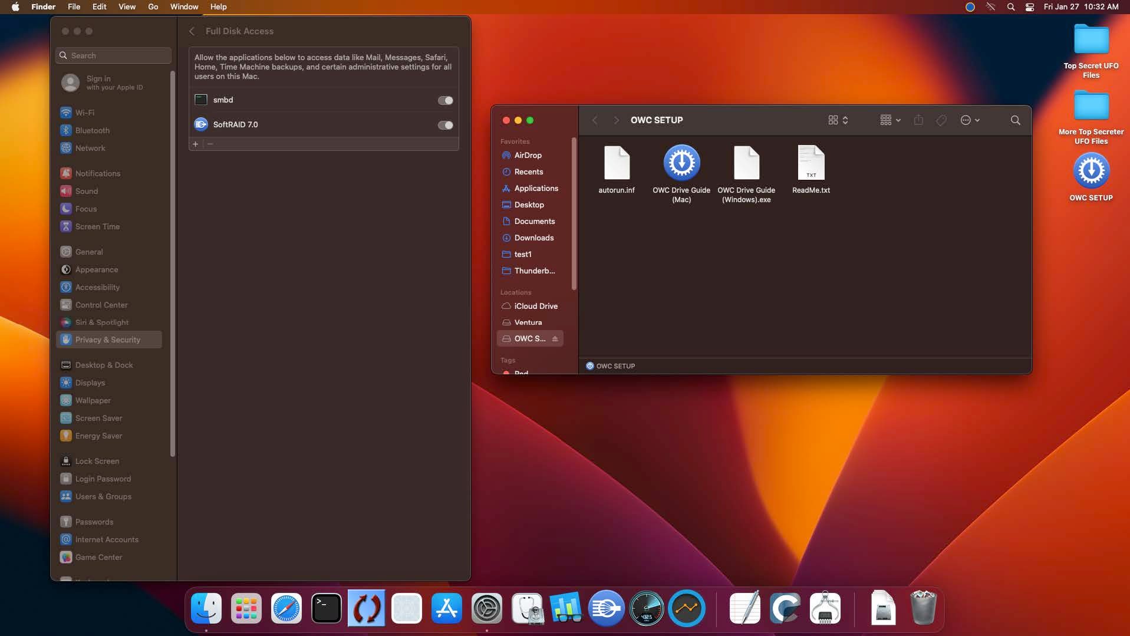
Task: Select Accessibility in the settings sidebar
Action: pos(97,287)
